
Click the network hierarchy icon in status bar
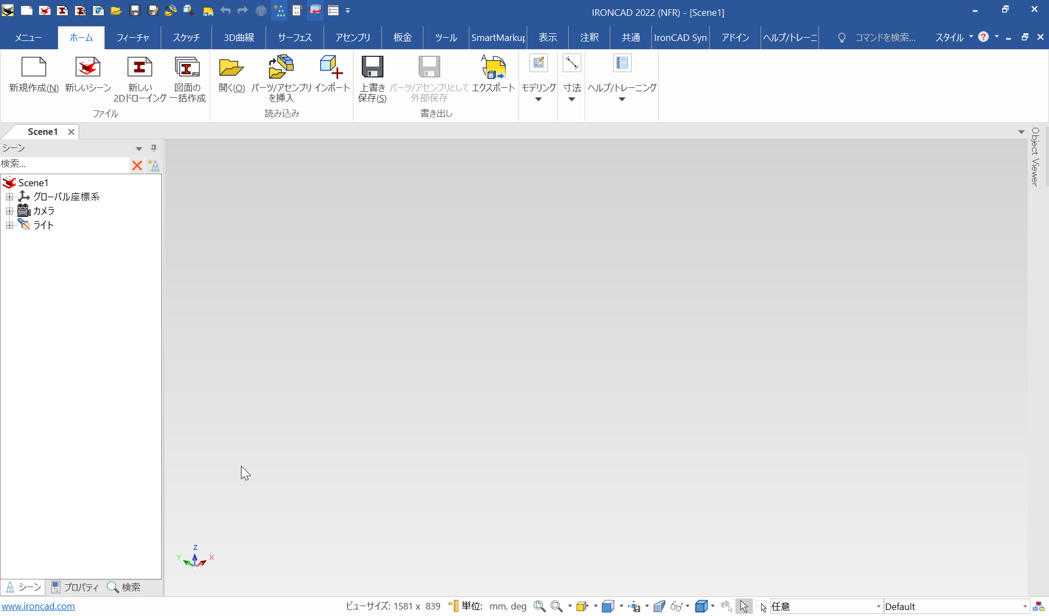click(x=1039, y=606)
